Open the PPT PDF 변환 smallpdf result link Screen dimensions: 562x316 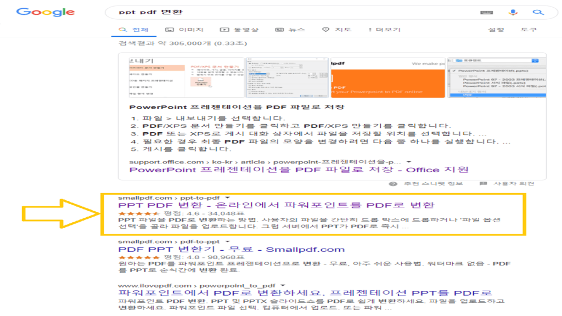[x=276, y=205]
